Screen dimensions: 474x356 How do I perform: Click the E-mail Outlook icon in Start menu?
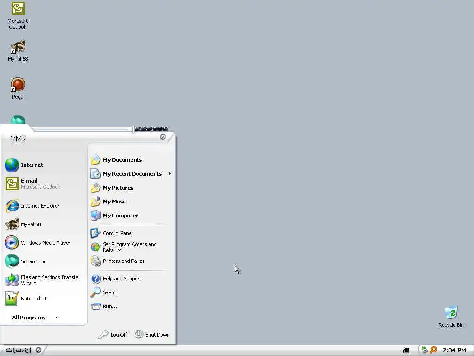12,184
